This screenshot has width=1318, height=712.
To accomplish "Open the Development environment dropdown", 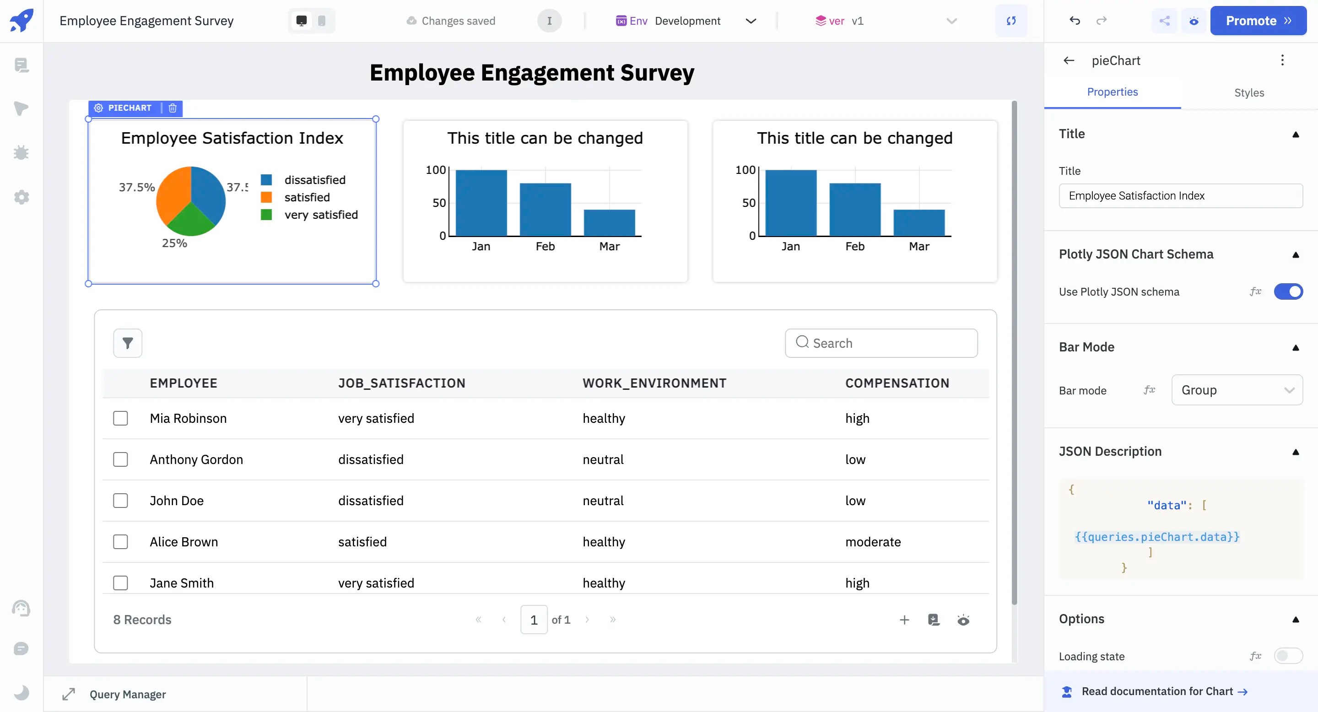I will coord(751,21).
